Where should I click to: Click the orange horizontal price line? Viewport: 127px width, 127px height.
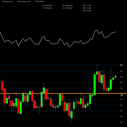pyautogui.click(x=63, y=93)
